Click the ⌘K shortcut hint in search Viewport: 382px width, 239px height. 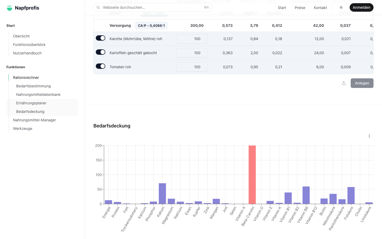[206, 7]
